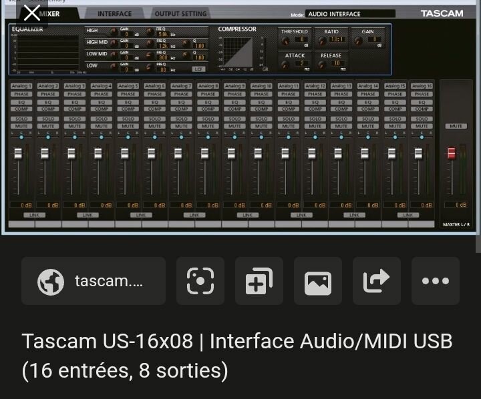Click the AUDIO INTERFACE mode field
This screenshot has height=399, width=481.
350,14
